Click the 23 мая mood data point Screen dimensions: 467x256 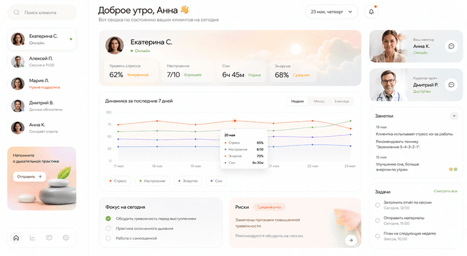click(351, 121)
